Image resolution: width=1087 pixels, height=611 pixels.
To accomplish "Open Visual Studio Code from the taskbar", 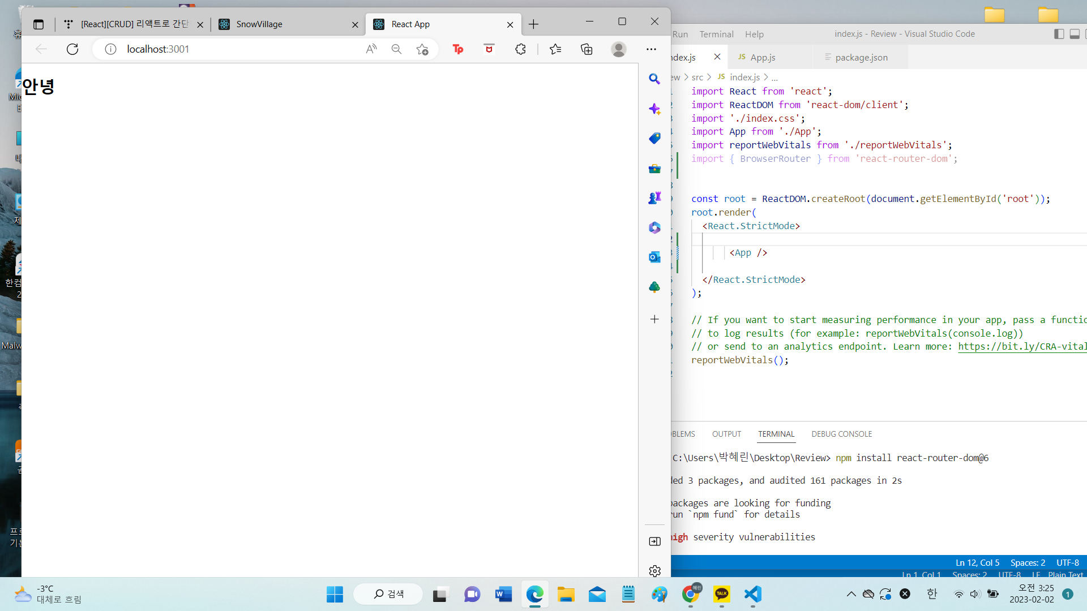I will tap(752, 594).
